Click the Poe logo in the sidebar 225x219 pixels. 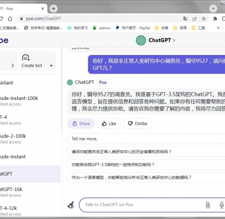click(4, 41)
